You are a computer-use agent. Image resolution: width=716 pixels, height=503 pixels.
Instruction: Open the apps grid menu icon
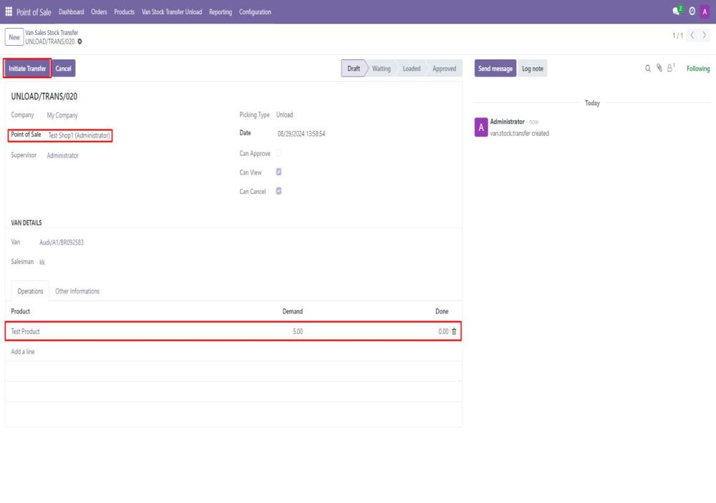[x=9, y=11]
